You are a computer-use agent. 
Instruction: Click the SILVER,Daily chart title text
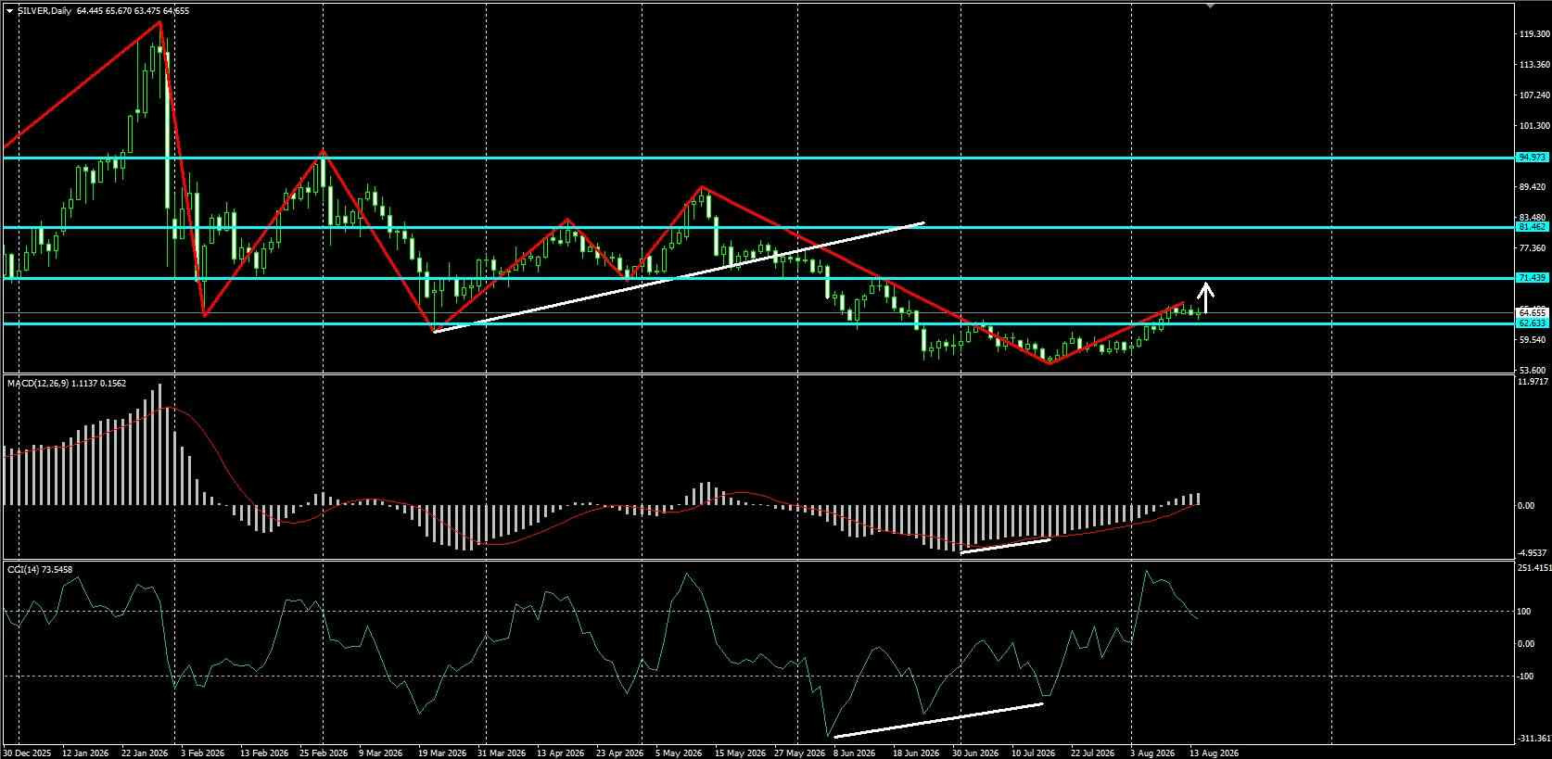click(x=44, y=11)
